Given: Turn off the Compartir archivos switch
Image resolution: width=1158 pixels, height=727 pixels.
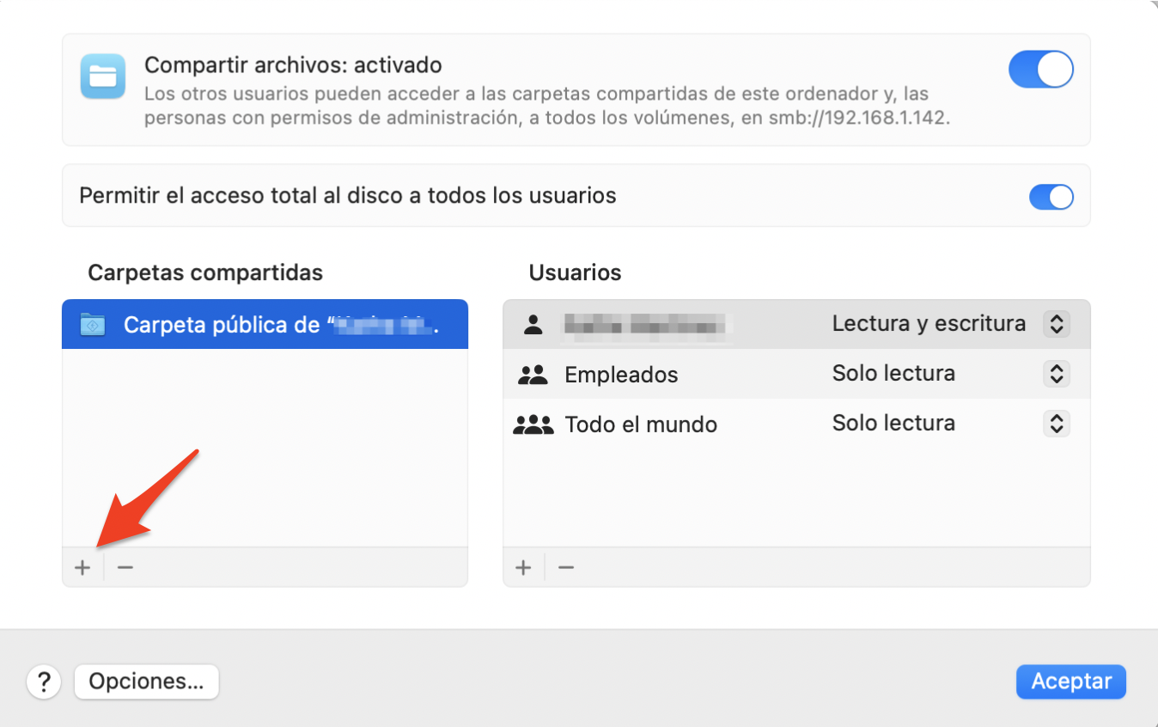Looking at the screenshot, I should coord(1040,70).
